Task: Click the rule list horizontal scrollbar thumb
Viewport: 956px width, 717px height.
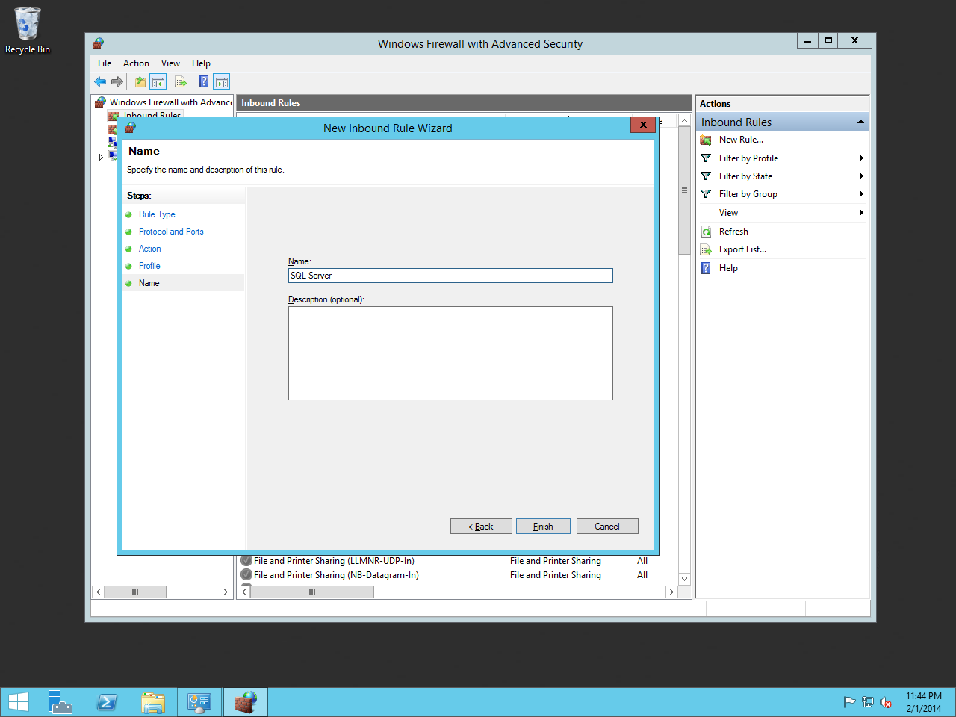Action: click(x=312, y=592)
